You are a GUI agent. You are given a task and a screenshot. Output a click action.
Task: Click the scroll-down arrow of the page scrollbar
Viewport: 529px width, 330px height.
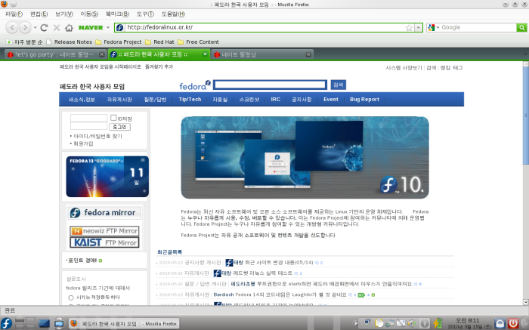pyautogui.click(x=526, y=302)
